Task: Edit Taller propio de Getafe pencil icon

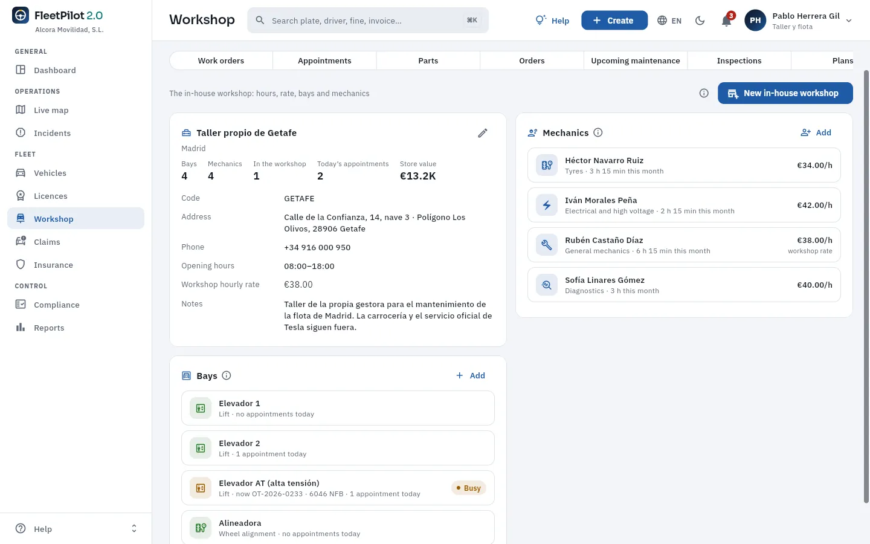Action: 483,133
